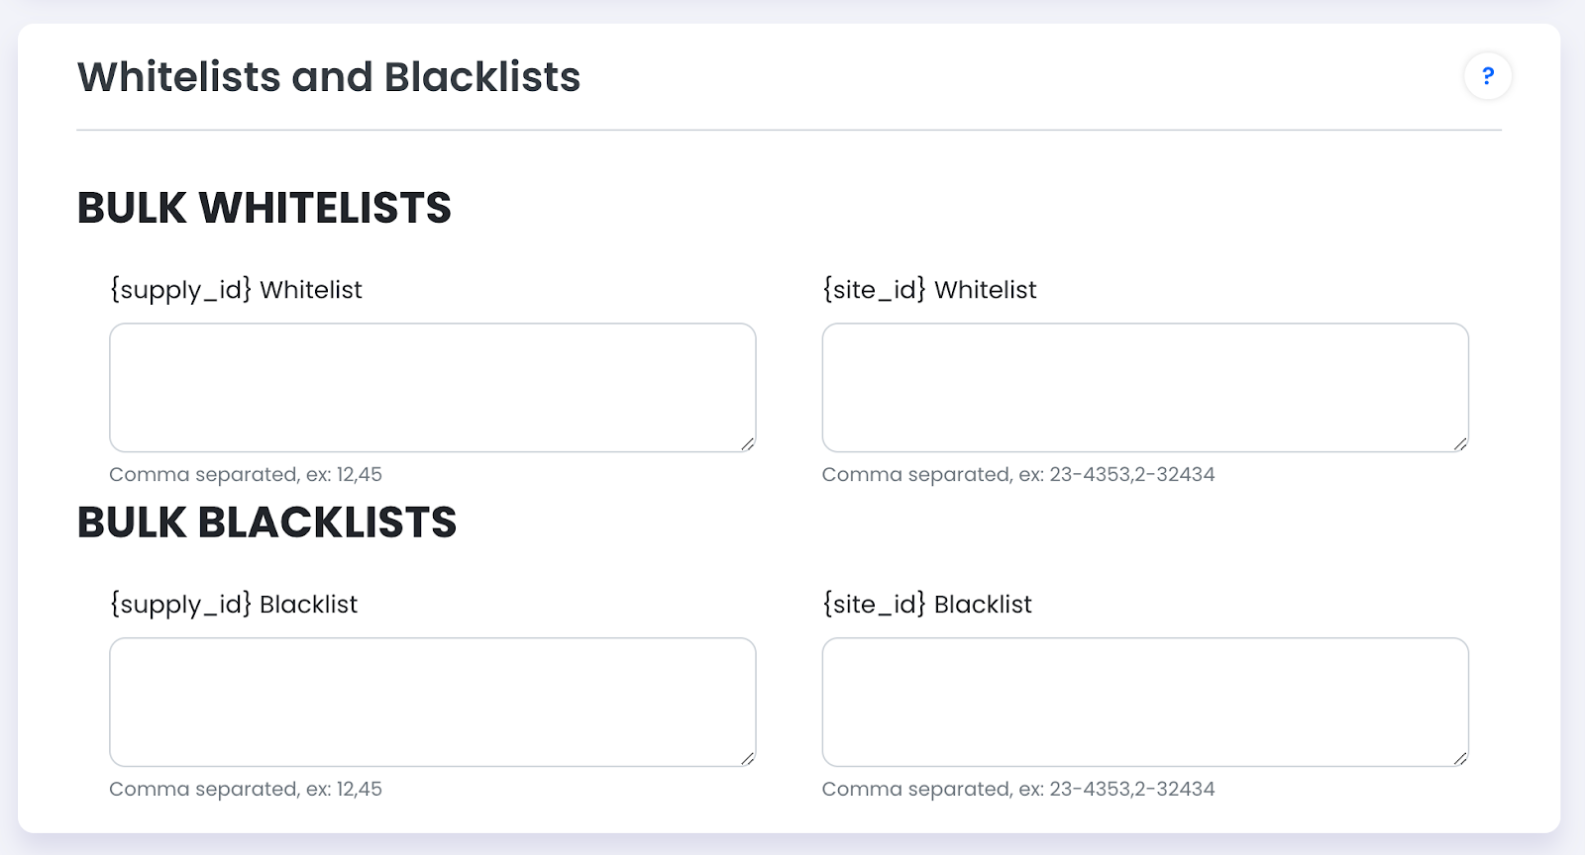Focus the {site_id} Blacklist text area

point(1144,702)
